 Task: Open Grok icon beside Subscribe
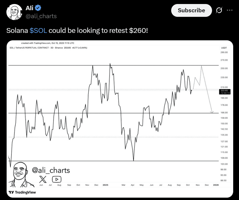pos(219,10)
